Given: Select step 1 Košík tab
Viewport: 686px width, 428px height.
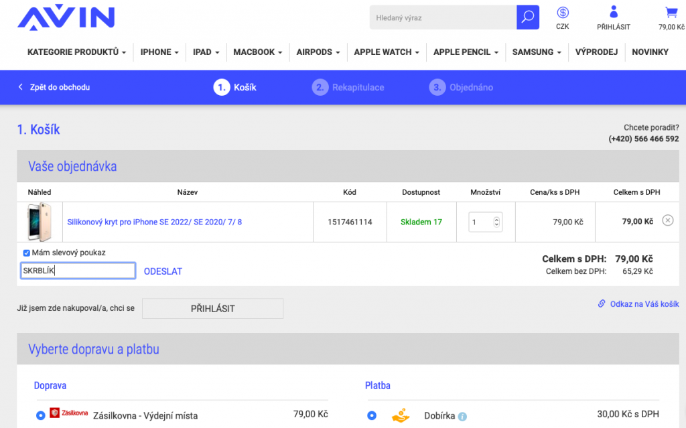Looking at the screenshot, I should click(235, 87).
